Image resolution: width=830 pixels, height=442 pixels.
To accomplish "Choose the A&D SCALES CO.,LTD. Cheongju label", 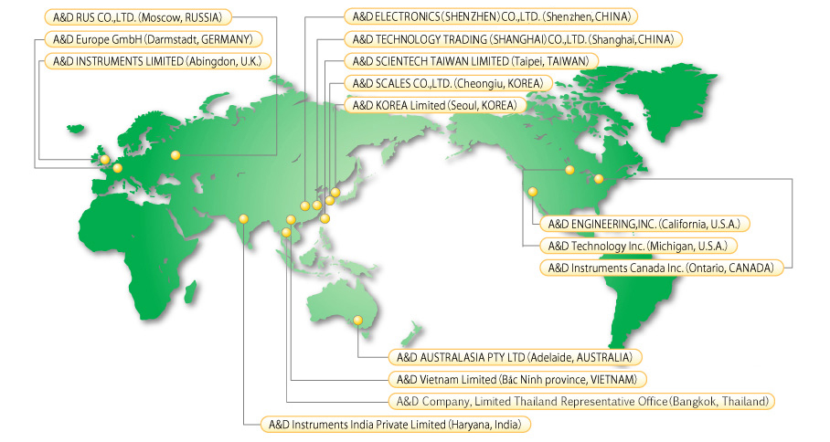I will (x=448, y=83).
